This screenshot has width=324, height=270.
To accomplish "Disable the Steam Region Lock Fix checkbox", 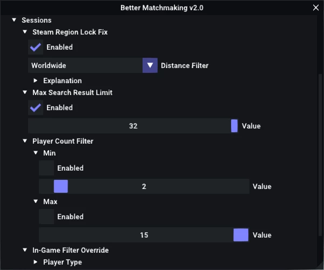I will tap(36, 47).
